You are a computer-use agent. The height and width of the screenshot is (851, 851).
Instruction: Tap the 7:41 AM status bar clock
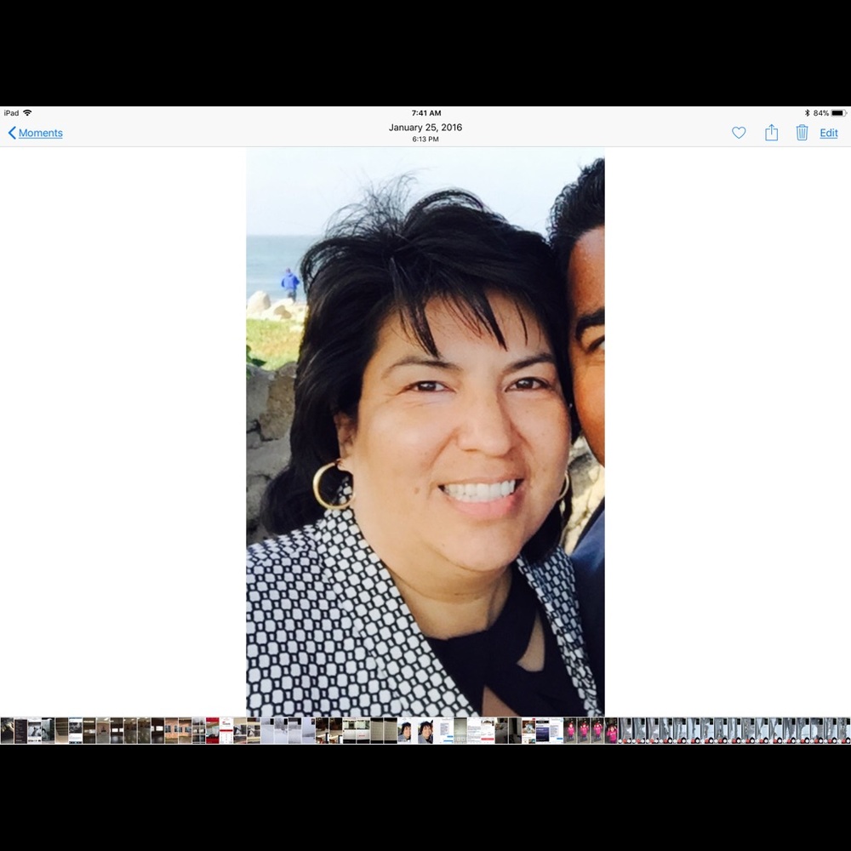click(x=425, y=113)
